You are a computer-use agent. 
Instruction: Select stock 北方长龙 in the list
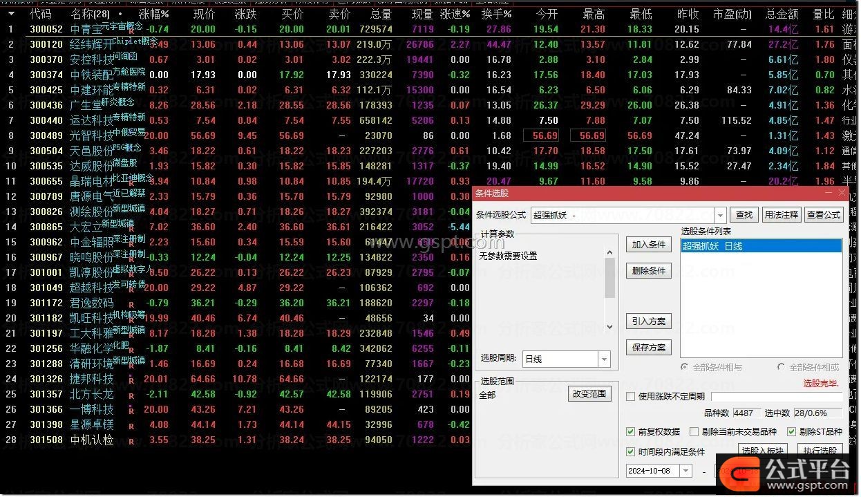click(x=91, y=394)
